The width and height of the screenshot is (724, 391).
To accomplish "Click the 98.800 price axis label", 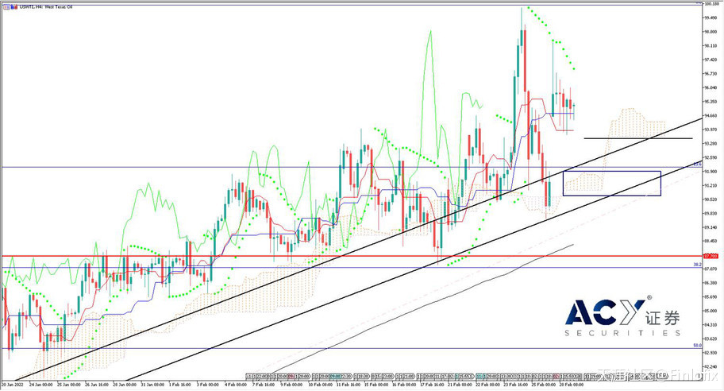I will pyautogui.click(x=711, y=32).
